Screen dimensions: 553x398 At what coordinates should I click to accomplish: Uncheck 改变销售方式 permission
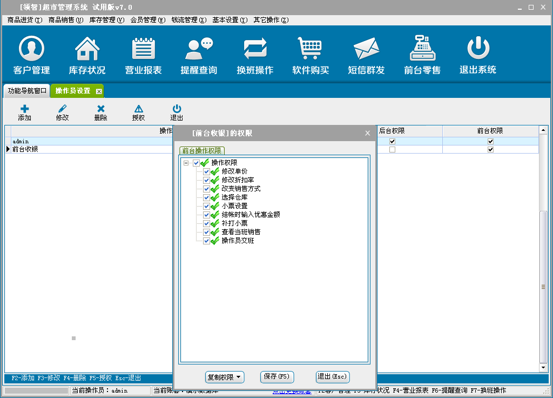point(207,189)
